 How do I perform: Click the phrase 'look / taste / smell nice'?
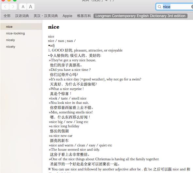point(68,98)
